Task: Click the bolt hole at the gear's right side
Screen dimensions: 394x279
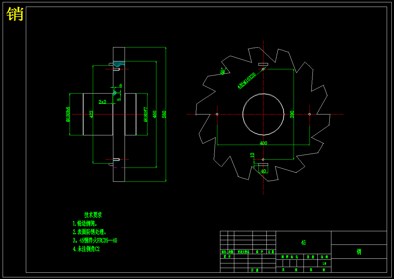Action: click(309, 114)
